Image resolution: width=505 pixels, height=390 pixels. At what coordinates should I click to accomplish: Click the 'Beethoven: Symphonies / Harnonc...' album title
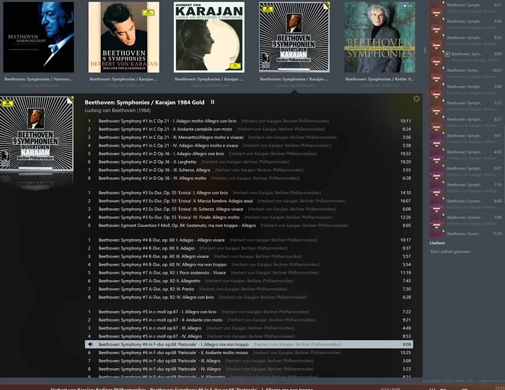coord(38,79)
